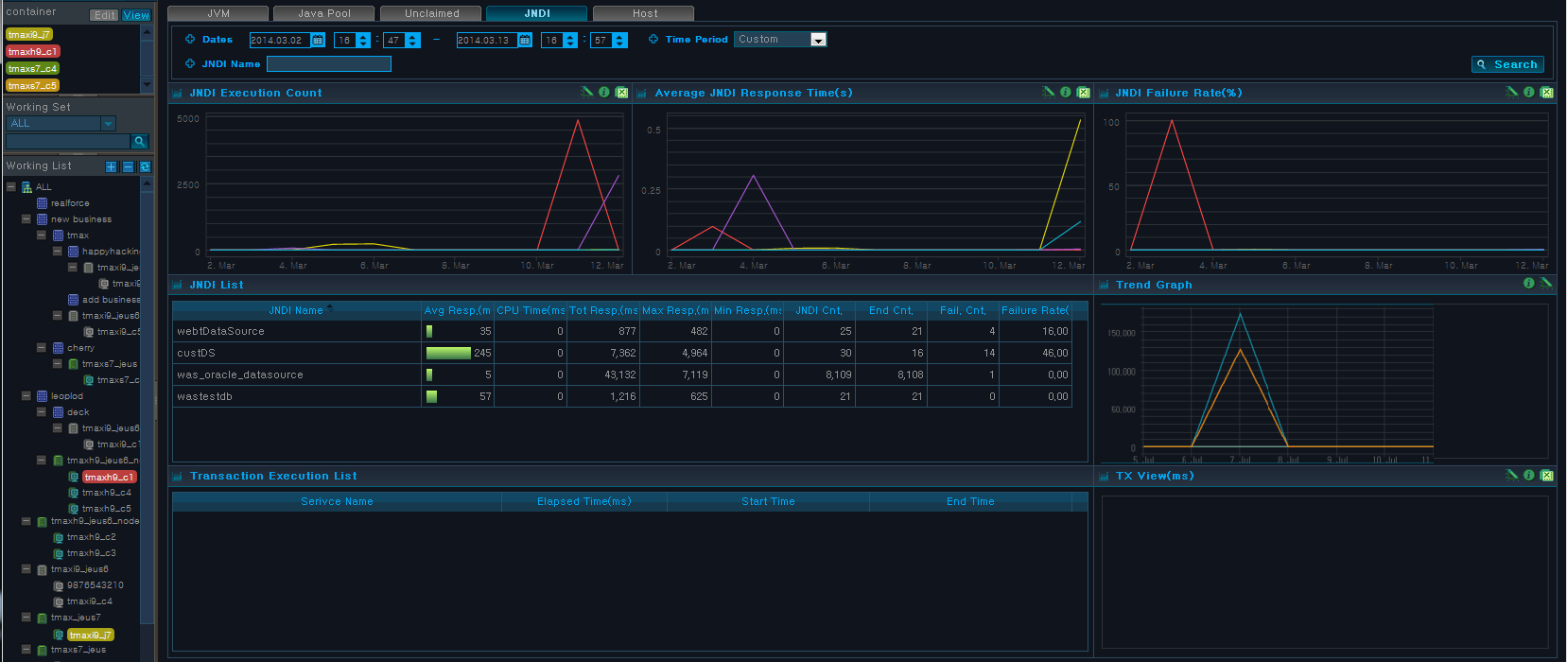The width and height of the screenshot is (1567, 662).
Task: Adjust the end hour stepper
Action: tap(570, 40)
